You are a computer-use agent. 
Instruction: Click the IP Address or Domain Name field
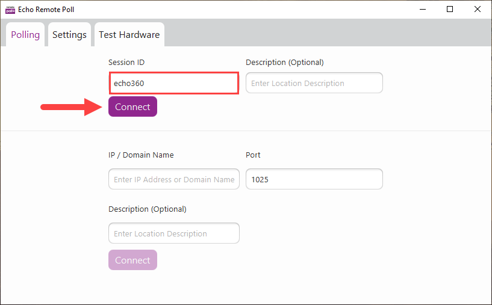click(x=174, y=179)
